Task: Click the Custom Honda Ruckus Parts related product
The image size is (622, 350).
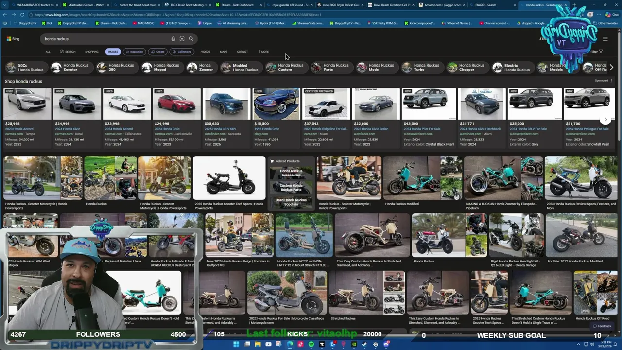Action: pyautogui.click(x=291, y=187)
